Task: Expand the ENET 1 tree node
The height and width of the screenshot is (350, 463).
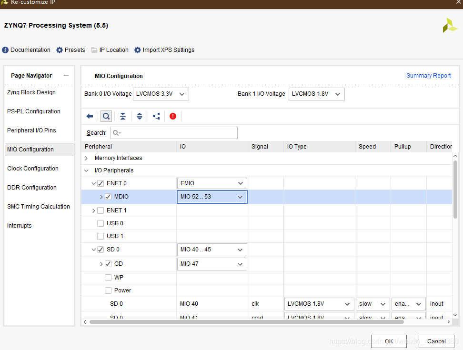Action: pos(94,210)
